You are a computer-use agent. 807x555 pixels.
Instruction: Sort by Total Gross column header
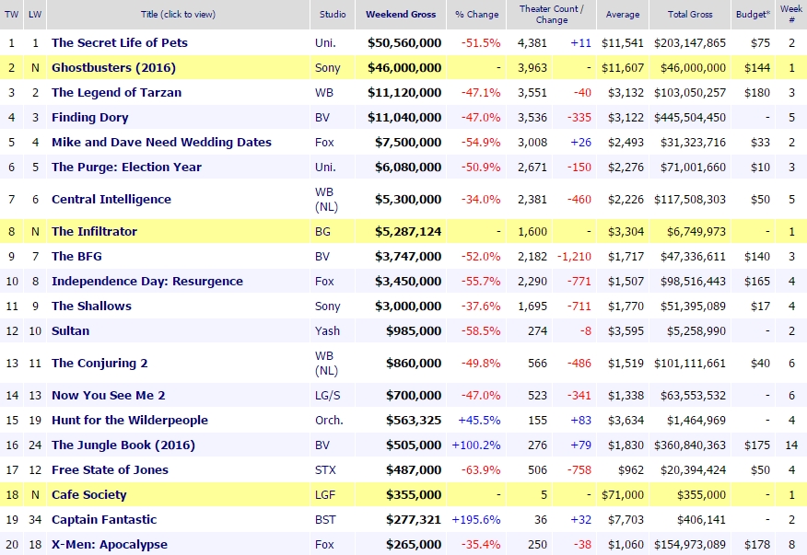pyautogui.click(x=690, y=15)
